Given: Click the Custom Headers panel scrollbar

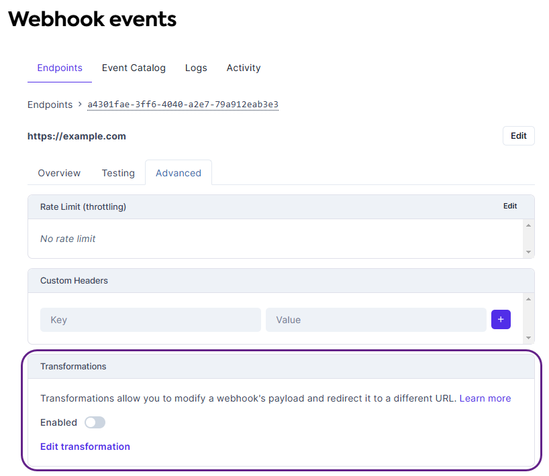Looking at the screenshot, I should [x=530, y=319].
